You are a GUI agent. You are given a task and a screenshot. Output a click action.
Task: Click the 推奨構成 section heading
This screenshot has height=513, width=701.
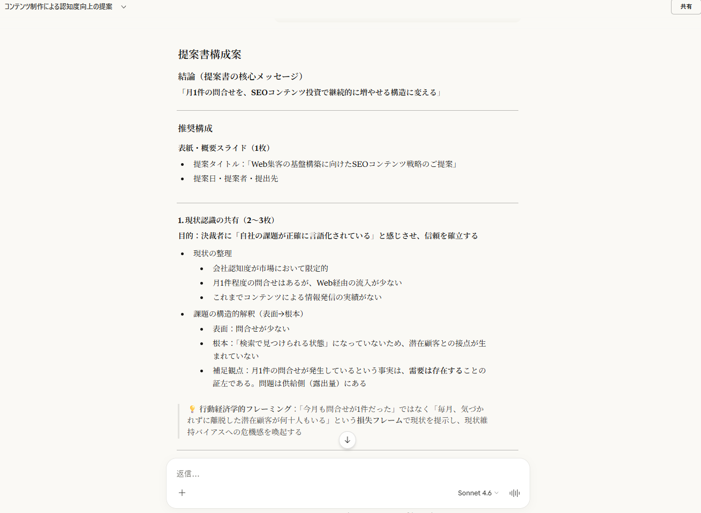(x=194, y=128)
